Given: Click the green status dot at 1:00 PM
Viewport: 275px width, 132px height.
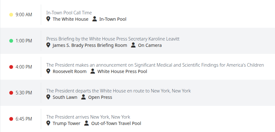Looking at the screenshot, I should point(11,41).
